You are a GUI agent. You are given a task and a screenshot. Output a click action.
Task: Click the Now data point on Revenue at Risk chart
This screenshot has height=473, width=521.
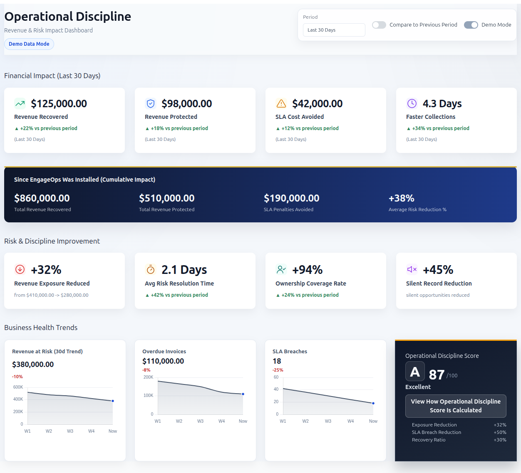pos(113,401)
